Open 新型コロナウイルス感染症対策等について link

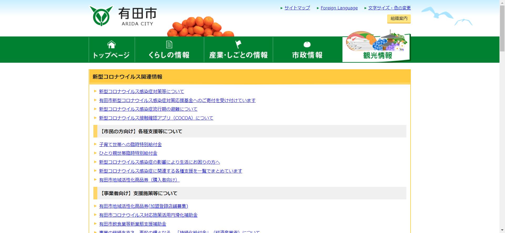pyautogui.click(x=142, y=92)
